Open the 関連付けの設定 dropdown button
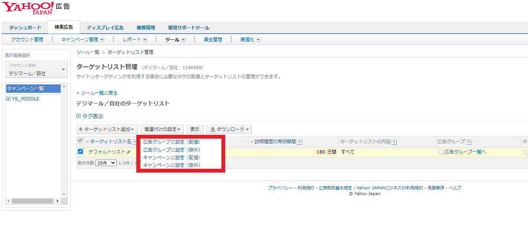Screen dimensions: 528x231 [x=162, y=129]
